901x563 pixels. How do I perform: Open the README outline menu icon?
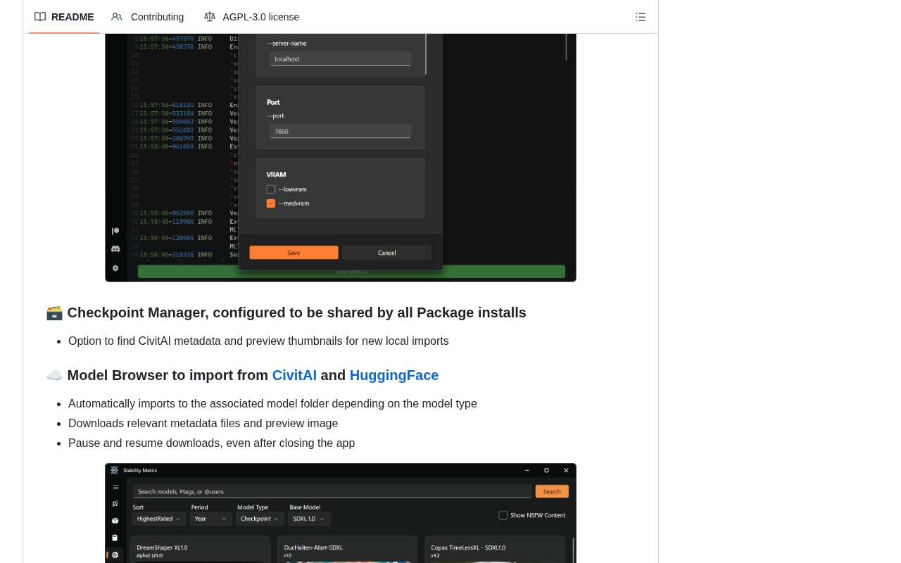(641, 17)
